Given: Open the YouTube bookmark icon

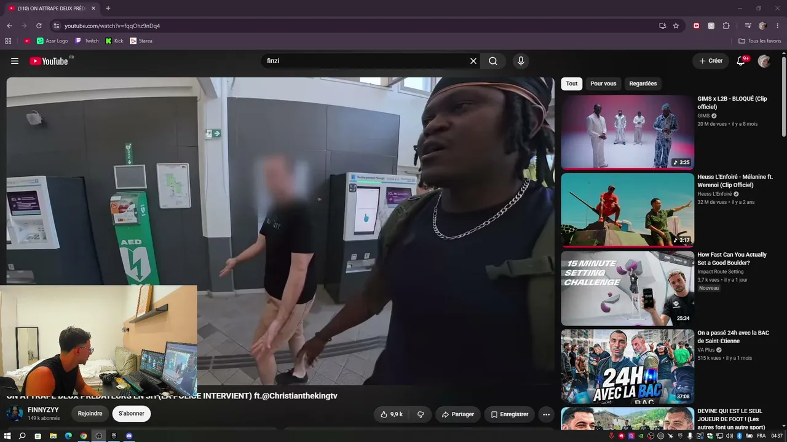Looking at the screenshot, I should point(27,41).
